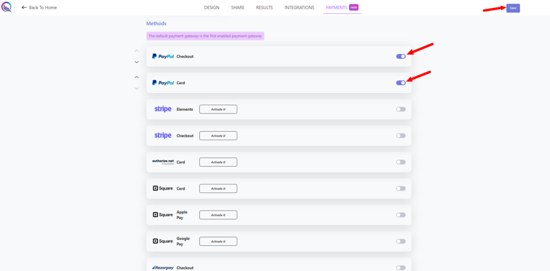Click the Methods heading
550x271 pixels.
156,24
